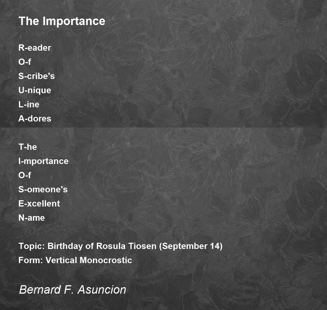327x310 pixels.
Task: Select the first "O-f" line below R-eader
Action: coord(25,62)
